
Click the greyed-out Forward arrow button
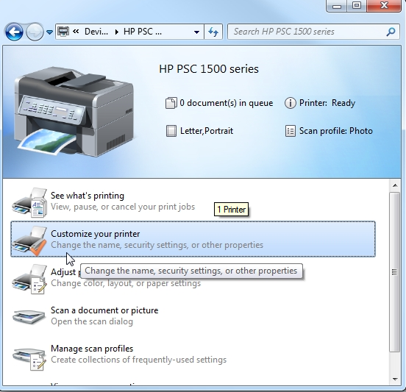[35, 32]
